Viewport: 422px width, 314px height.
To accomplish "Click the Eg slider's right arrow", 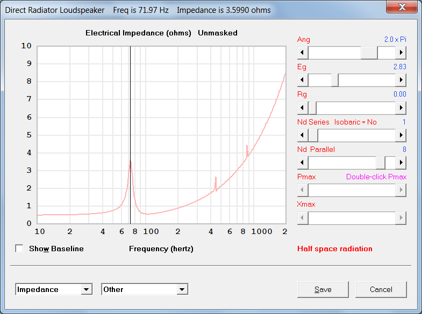I will pyautogui.click(x=400, y=80).
